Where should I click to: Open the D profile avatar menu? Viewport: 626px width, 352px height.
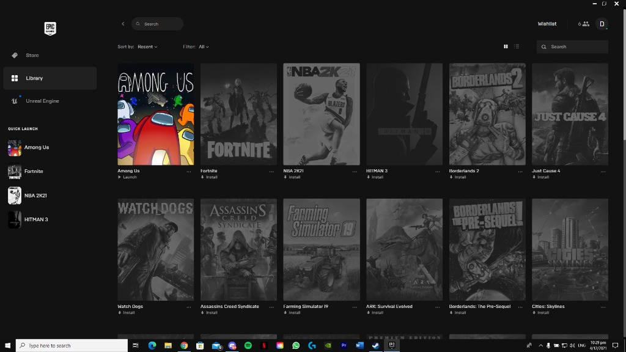pos(602,24)
